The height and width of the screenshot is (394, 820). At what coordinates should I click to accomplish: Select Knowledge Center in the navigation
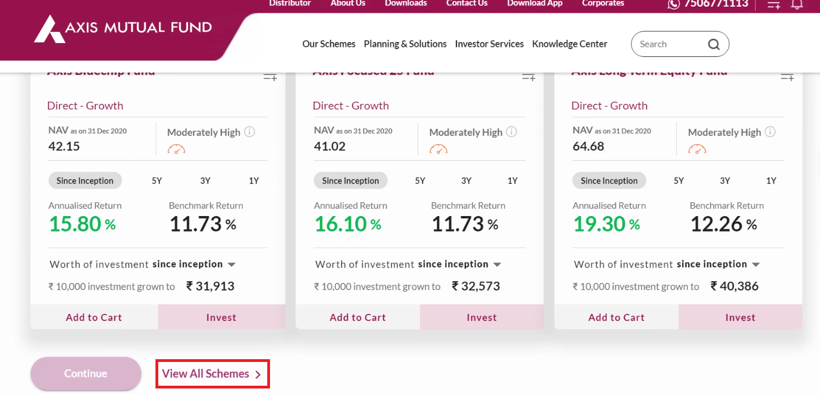coord(569,44)
